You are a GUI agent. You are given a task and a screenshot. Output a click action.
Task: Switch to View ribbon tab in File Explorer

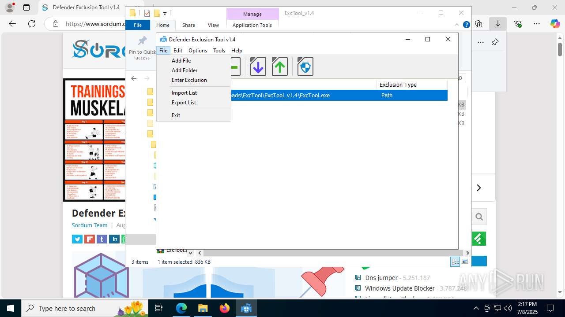coord(213,25)
